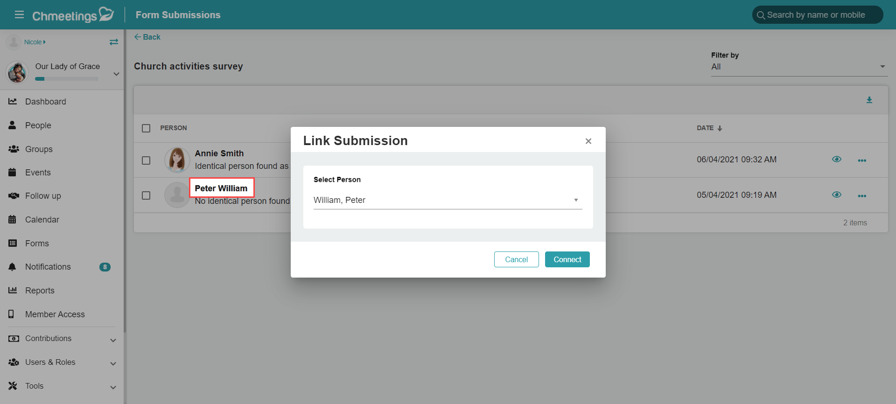Viewport: 896px width, 404px height.
Task: Click the Connect button
Action: click(x=567, y=259)
